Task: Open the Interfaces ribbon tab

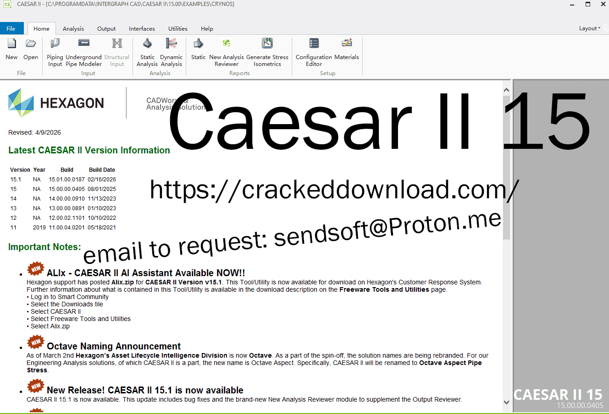Action: [142, 28]
